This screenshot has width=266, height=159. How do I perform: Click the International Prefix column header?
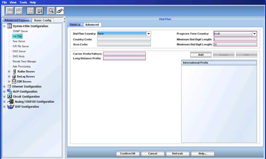click(x=219, y=63)
